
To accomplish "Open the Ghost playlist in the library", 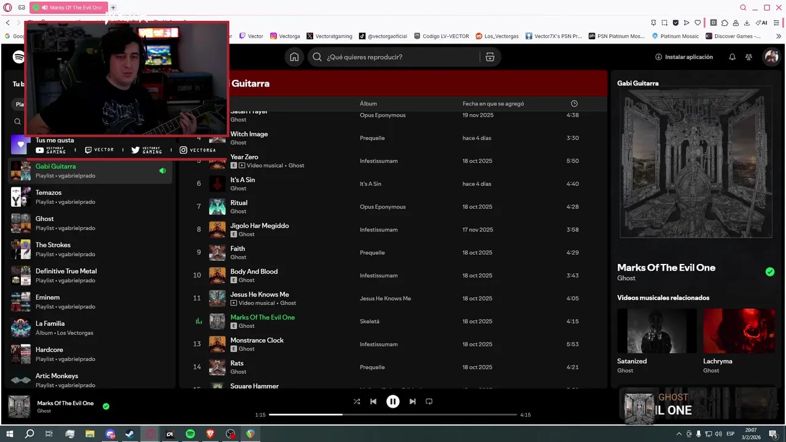I will click(91, 223).
